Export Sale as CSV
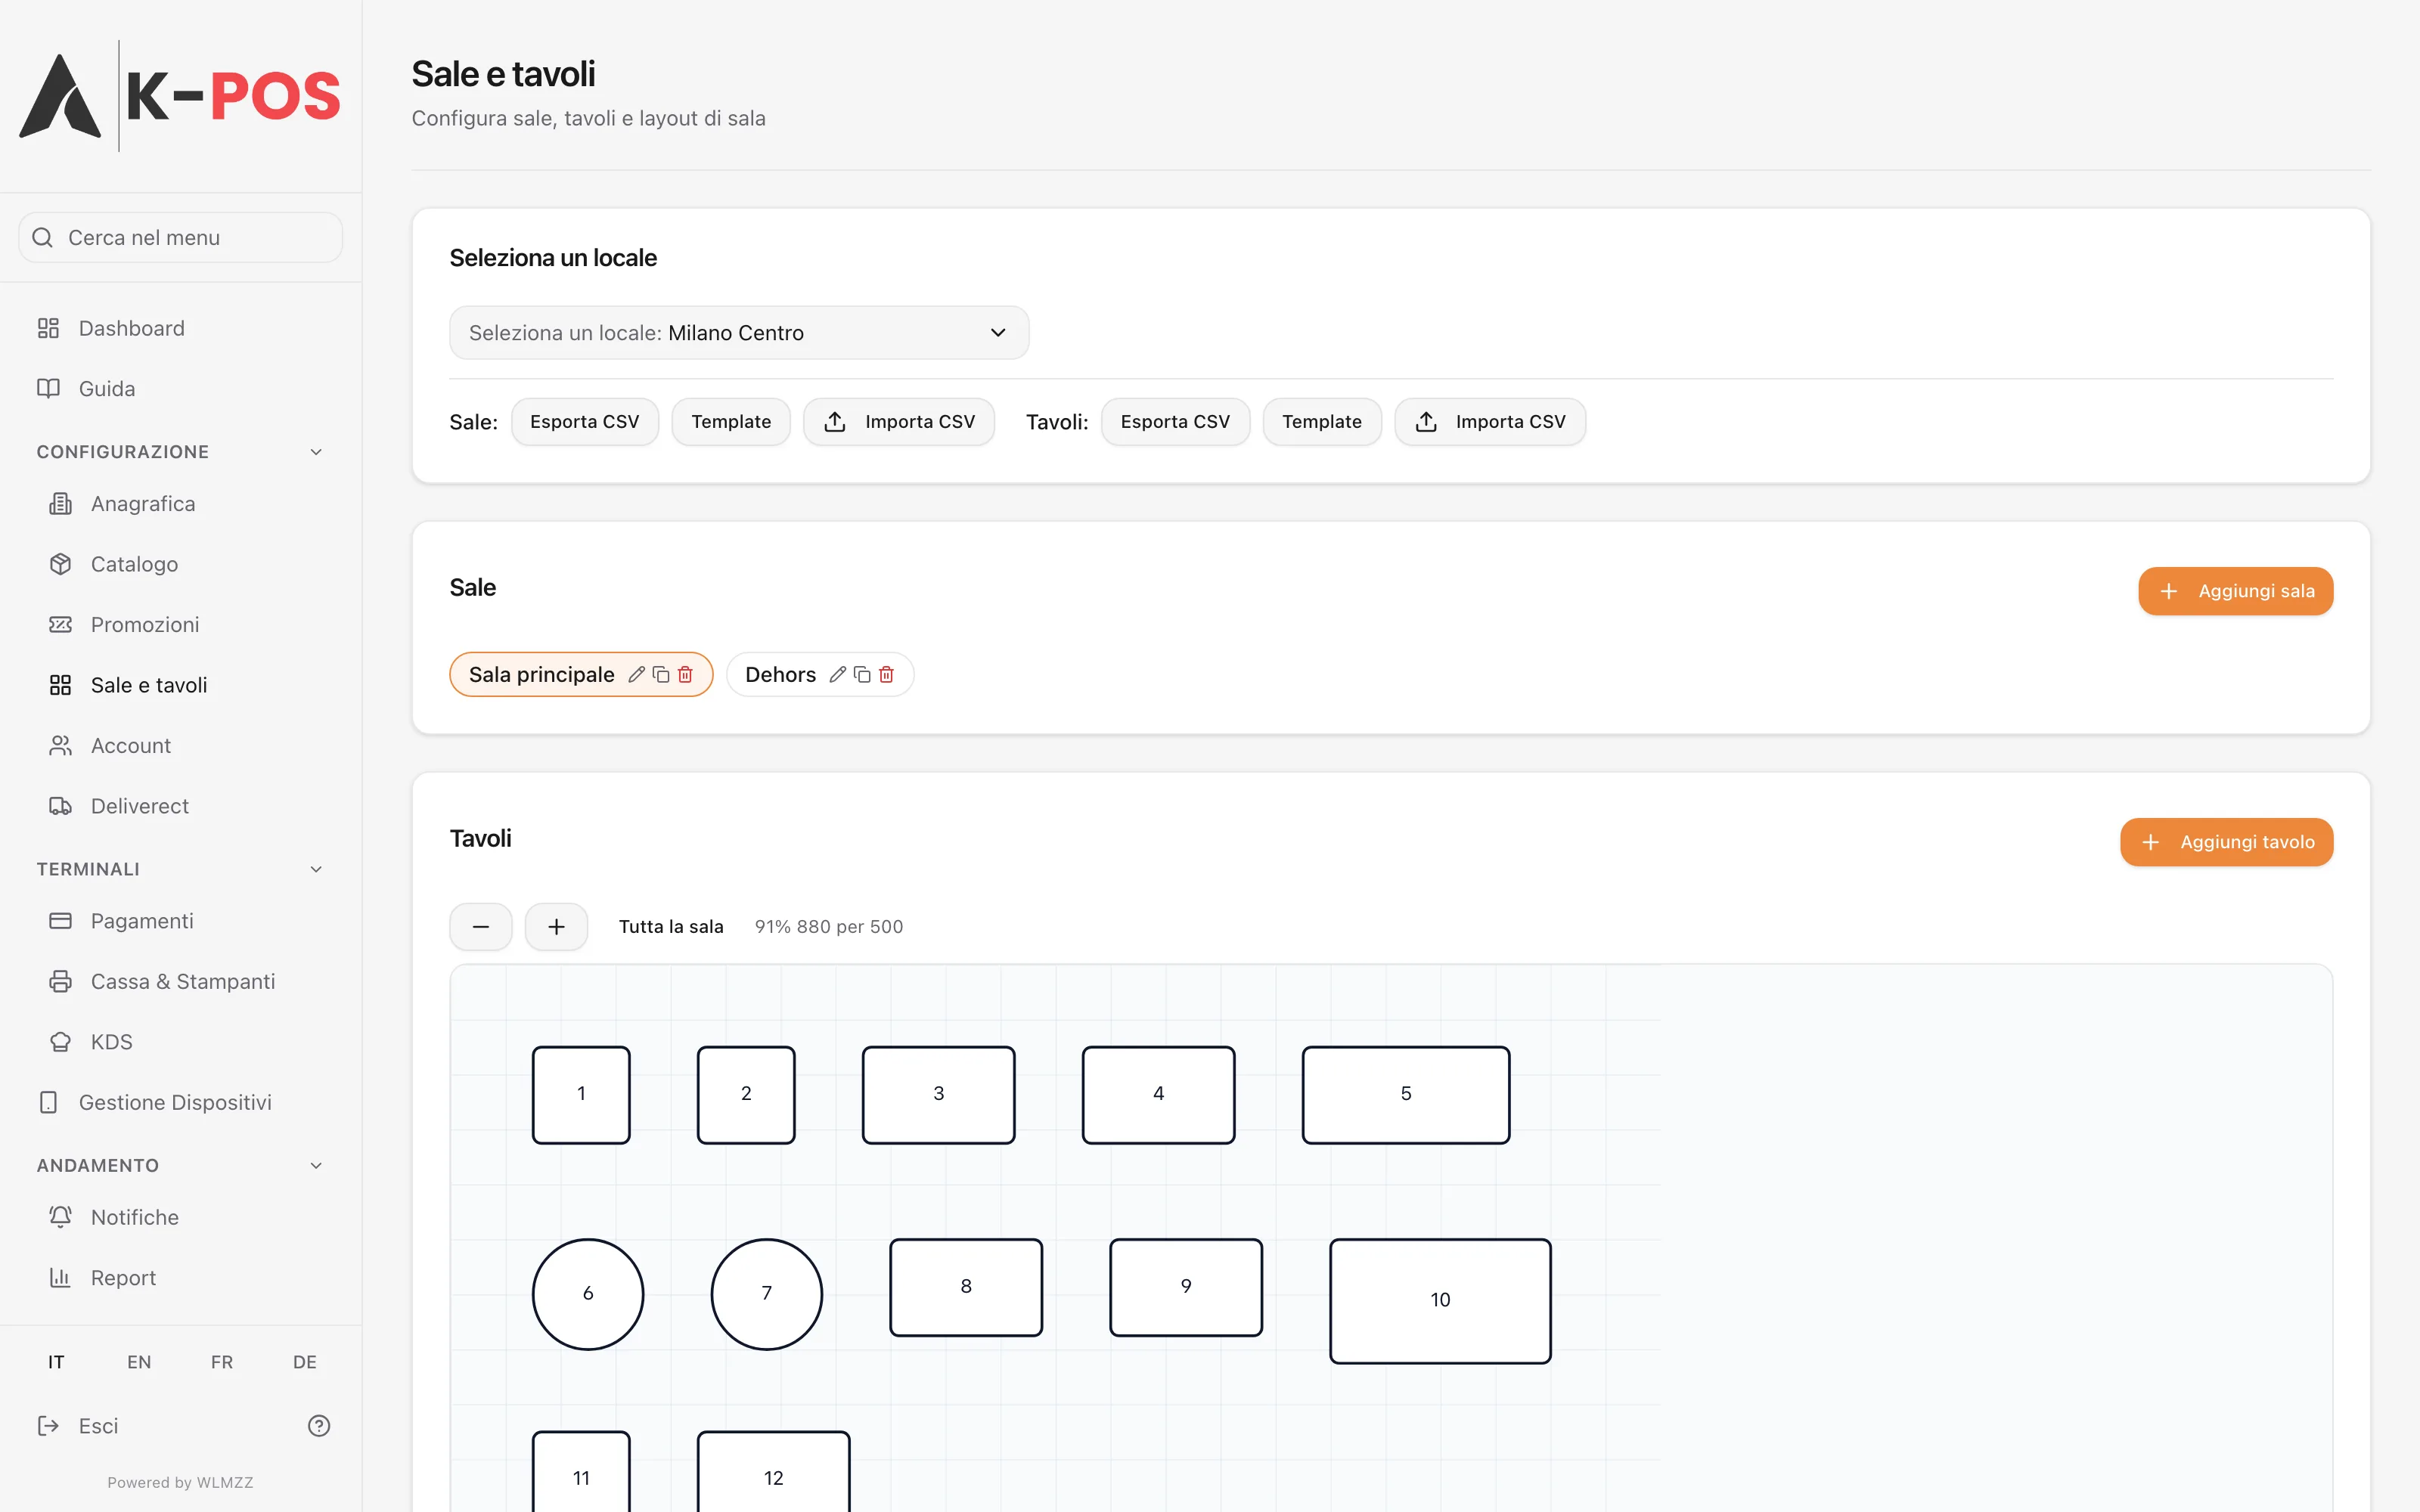 point(584,422)
